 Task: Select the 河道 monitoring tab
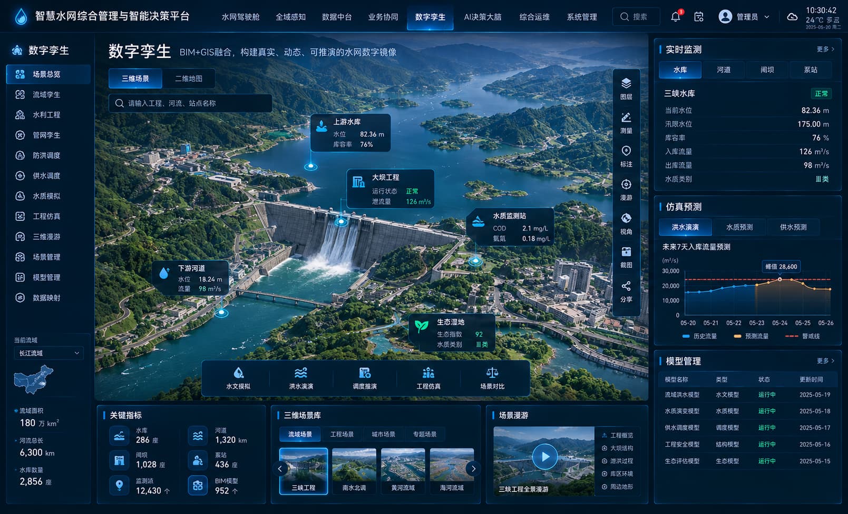click(x=724, y=69)
